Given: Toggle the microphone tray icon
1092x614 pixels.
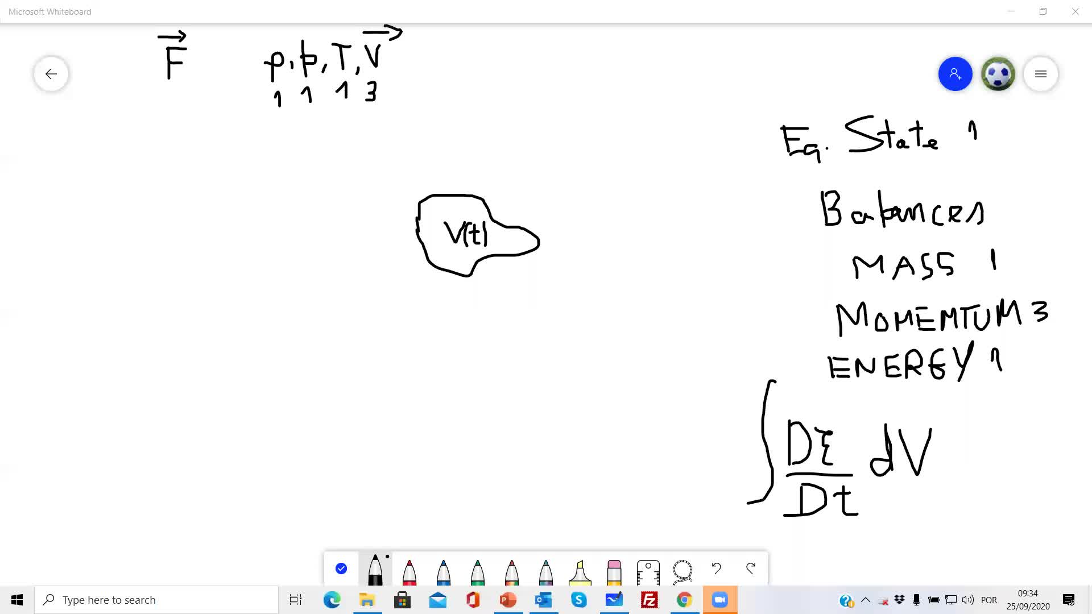Looking at the screenshot, I should click(x=916, y=600).
